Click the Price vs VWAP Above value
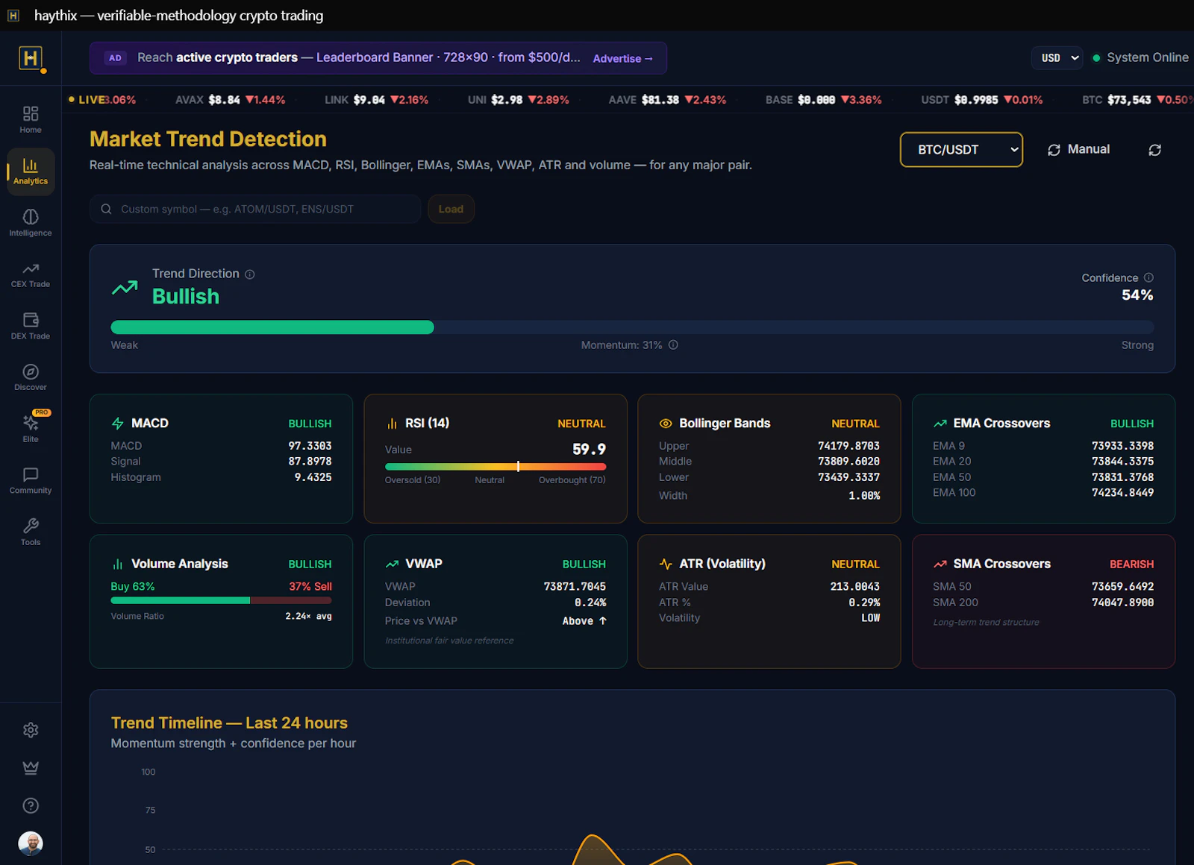 coord(584,620)
